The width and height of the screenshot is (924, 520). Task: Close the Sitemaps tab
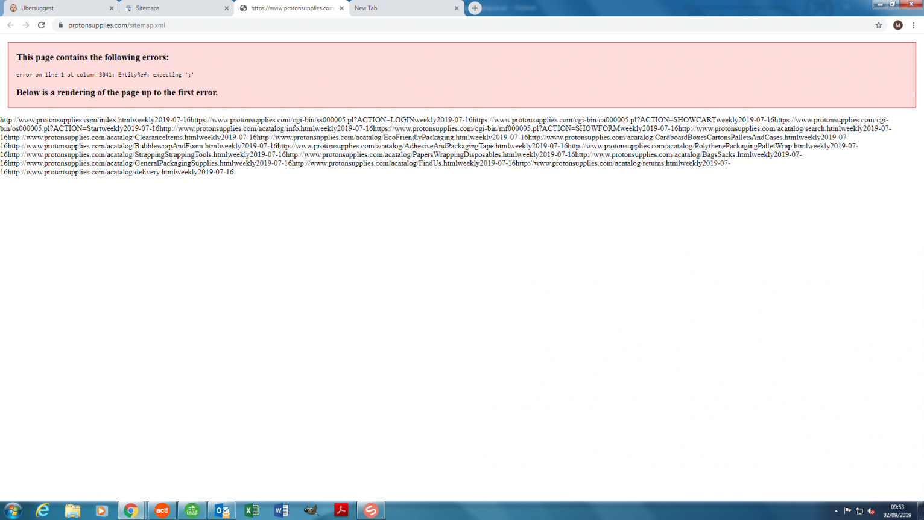pos(227,8)
